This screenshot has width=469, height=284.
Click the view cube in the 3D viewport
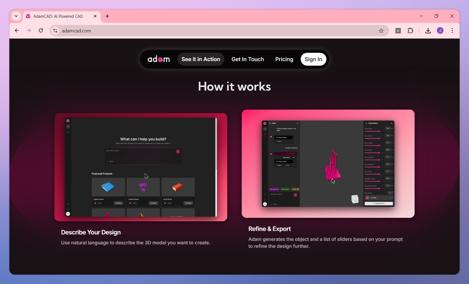[x=355, y=199]
